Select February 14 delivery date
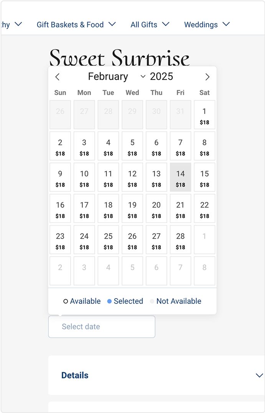Screen dimensions: 265x413 tap(180, 177)
